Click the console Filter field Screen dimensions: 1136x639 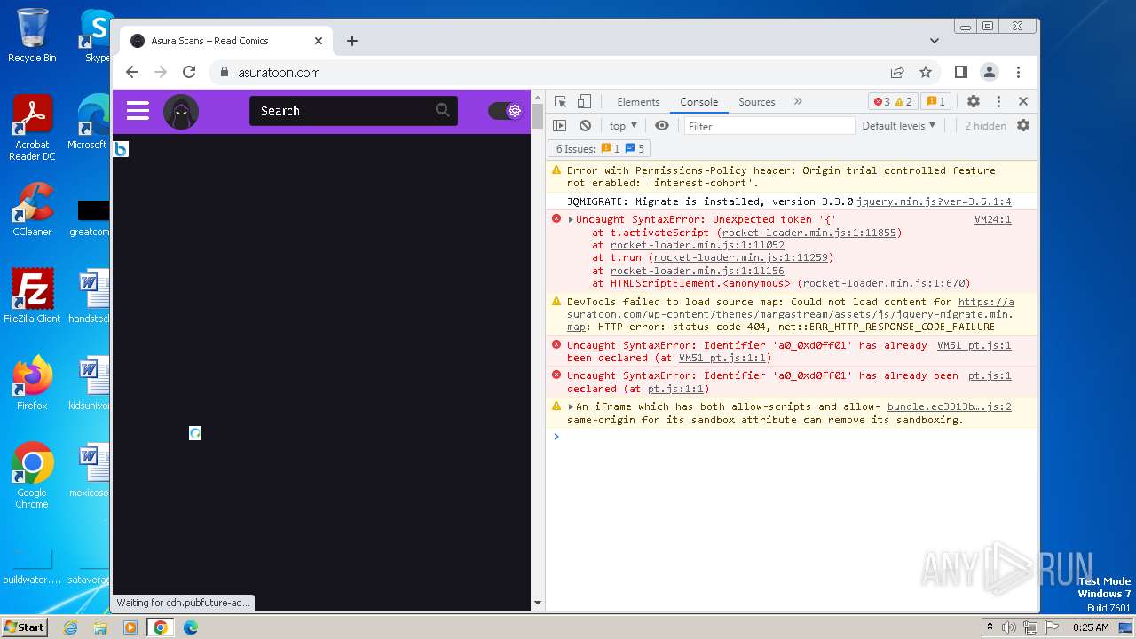pyautogui.click(x=769, y=126)
